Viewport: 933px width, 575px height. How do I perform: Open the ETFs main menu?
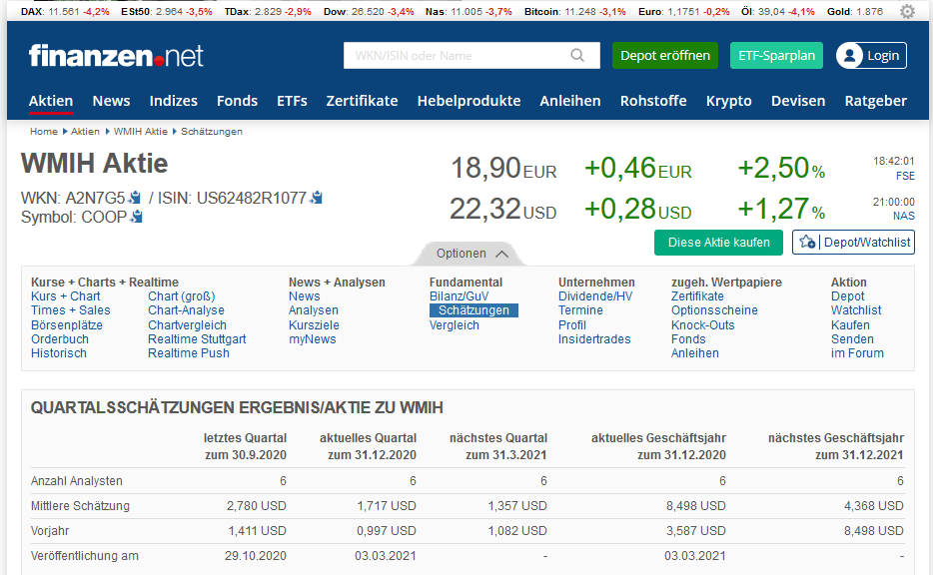point(292,101)
